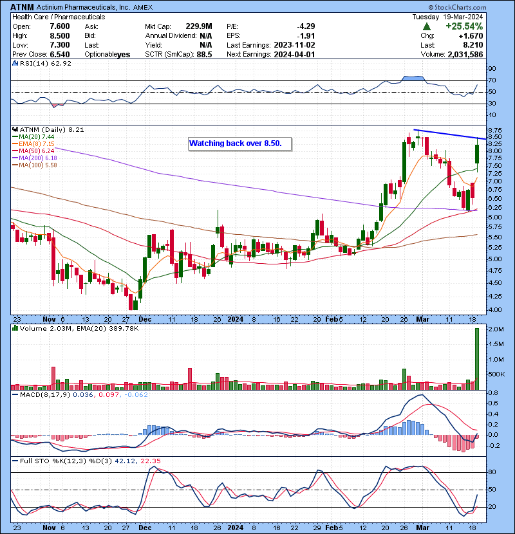Click the 8.75 price axis label

click(494, 131)
